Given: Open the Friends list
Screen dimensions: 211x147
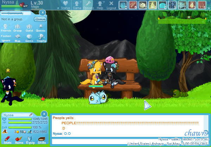Looking at the screenshot, I should pyautogui.click(x=6, y=28).
